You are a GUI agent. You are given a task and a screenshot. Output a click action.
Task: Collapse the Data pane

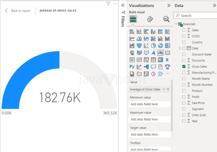tap(214, 5)
